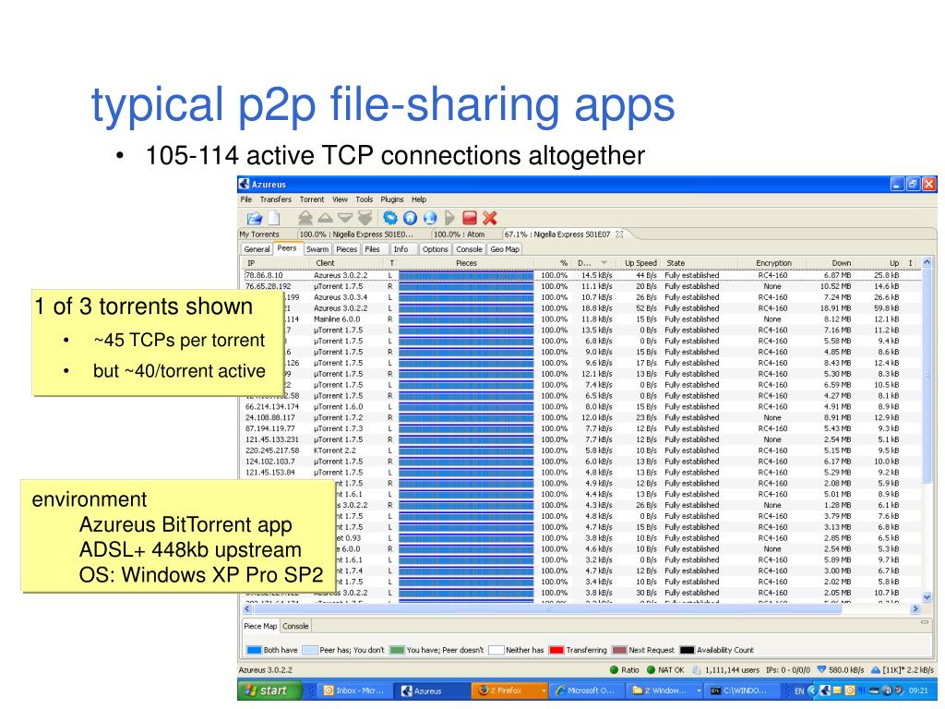The width and height of the screenshot is (945, 709).
Task: Click the 1,111,144 users status entry
Action: [726, 670]
